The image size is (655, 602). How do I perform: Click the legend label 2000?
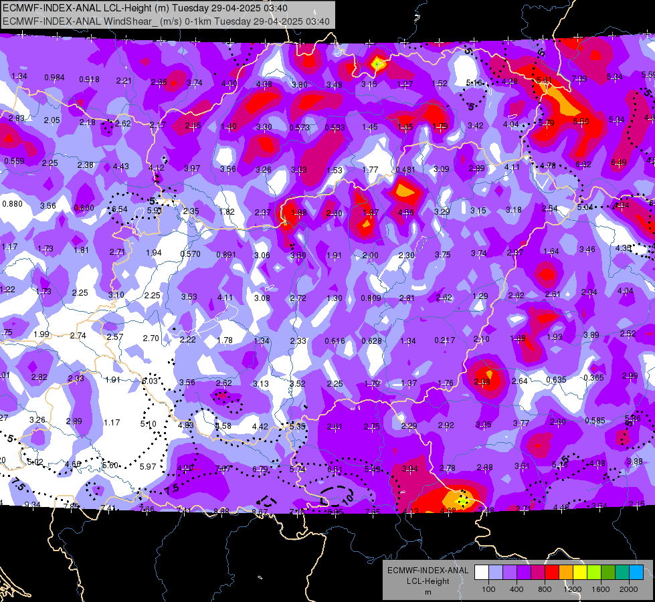pyautogui.click(x=629, y=589)
